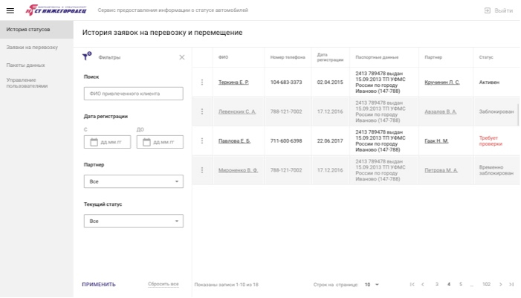Open Пакеты данных in sidebar

click(25, 65)
